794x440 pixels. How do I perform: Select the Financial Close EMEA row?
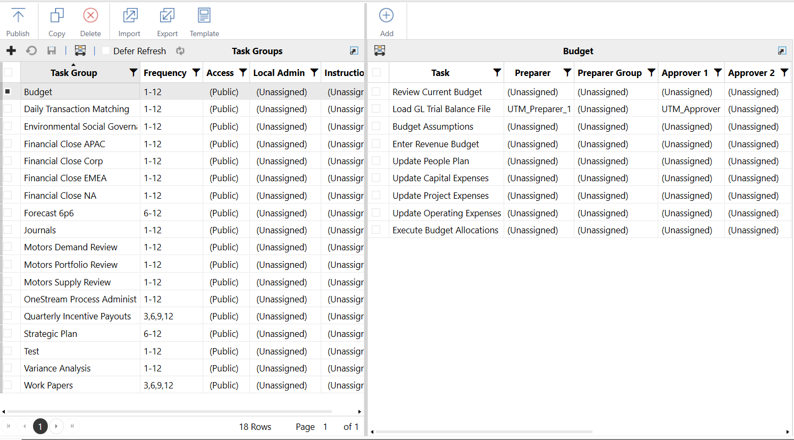click(x=182, y=178)
